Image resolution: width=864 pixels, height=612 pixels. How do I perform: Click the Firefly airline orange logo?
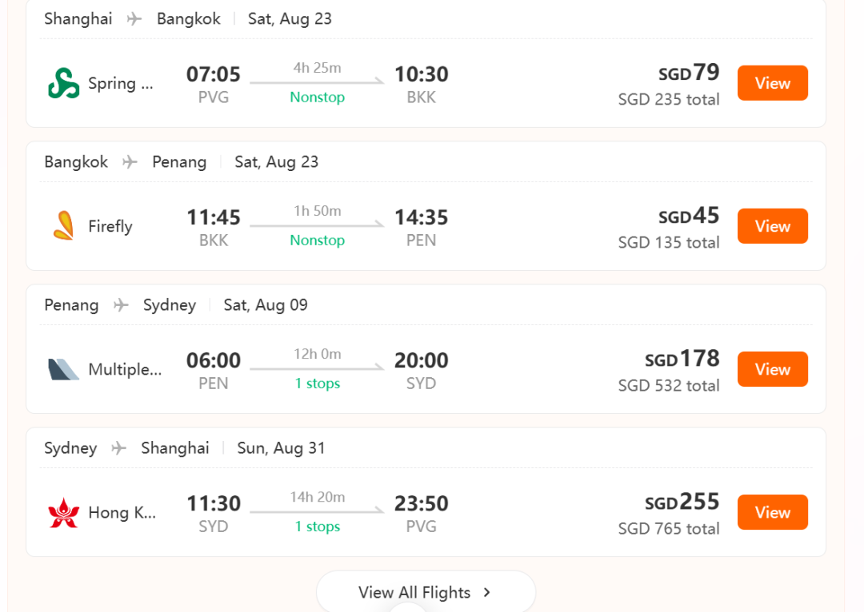pyautogui.click(x=63, y=225)
